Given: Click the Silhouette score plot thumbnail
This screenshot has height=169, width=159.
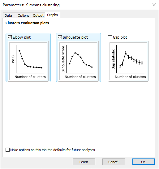Looking at the screenshot, I should click(78, 61).
